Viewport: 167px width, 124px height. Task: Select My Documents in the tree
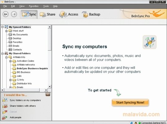20,34
